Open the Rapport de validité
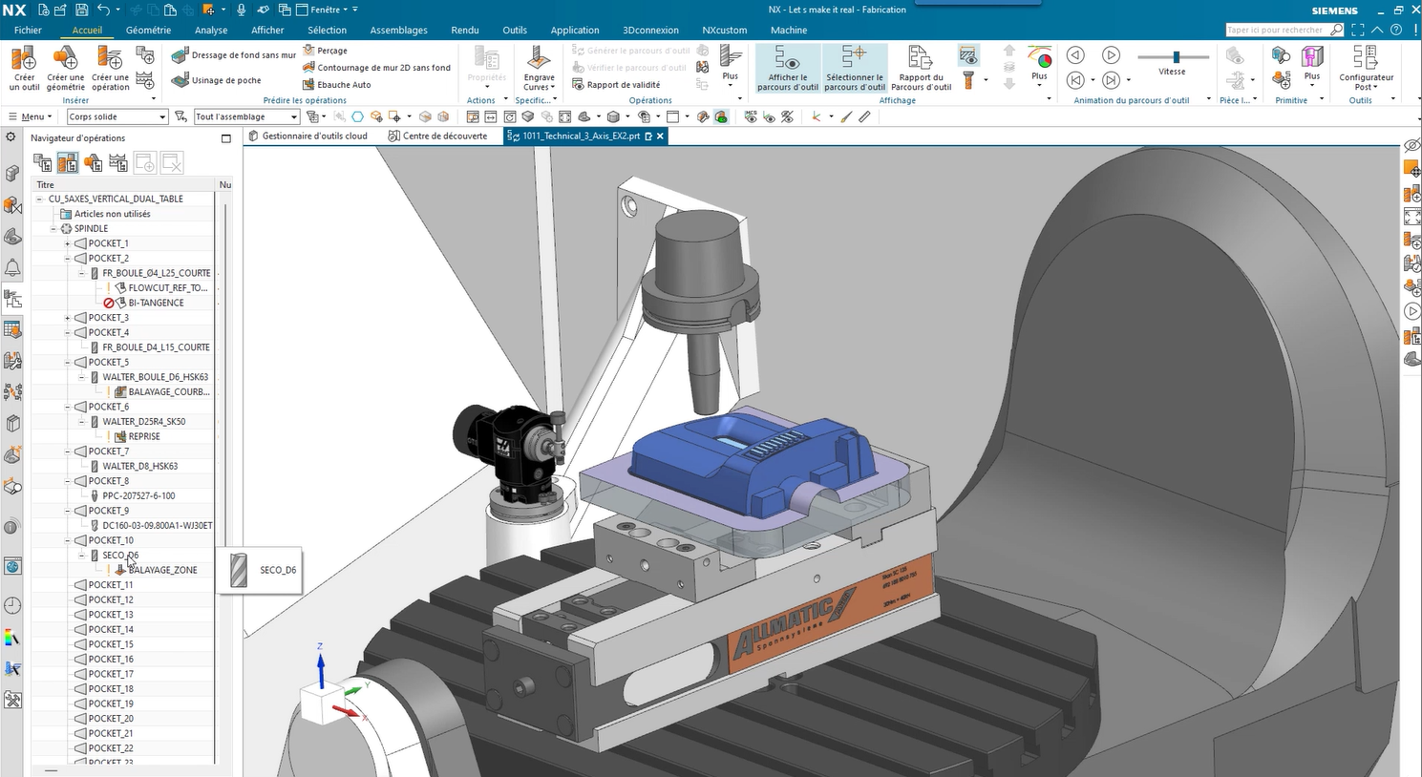Image resolution: width=1422 pixels, height=777 pixels. [616, 85]
